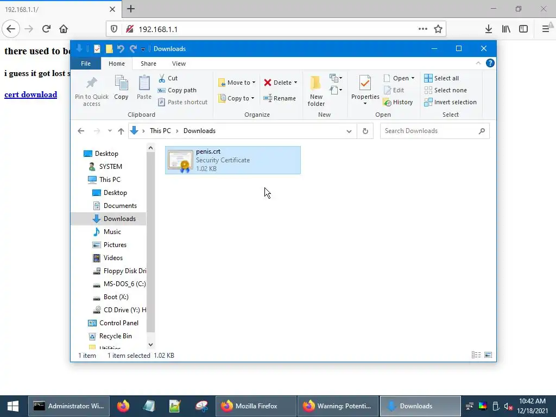
Task: Open file History
Action: (x=398, y=102)
